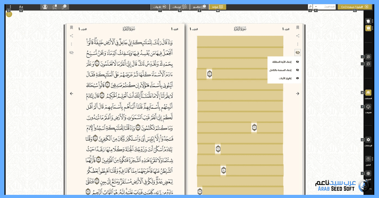Open the three-dot menu in top bar
The width and height of the screenshot is (379, 198).
coord(10,7)
